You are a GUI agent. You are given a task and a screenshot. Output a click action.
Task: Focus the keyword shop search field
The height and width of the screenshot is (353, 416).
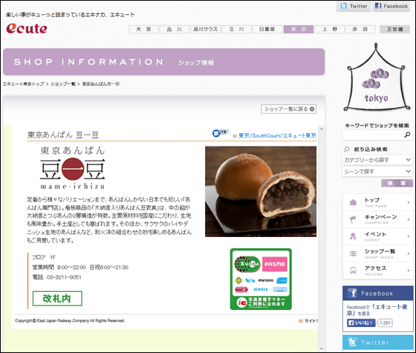373,135
